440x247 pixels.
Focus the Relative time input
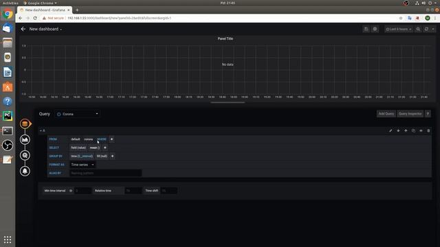133,191
